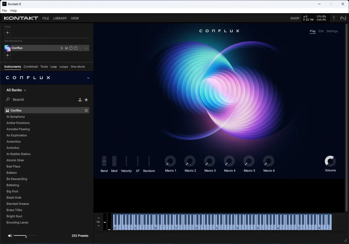
Task: Click the Native Instruments logo icon
Action: point(343,18)
